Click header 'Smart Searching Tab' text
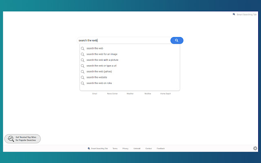This screenshot has height=163, width=261. (246, 15)
